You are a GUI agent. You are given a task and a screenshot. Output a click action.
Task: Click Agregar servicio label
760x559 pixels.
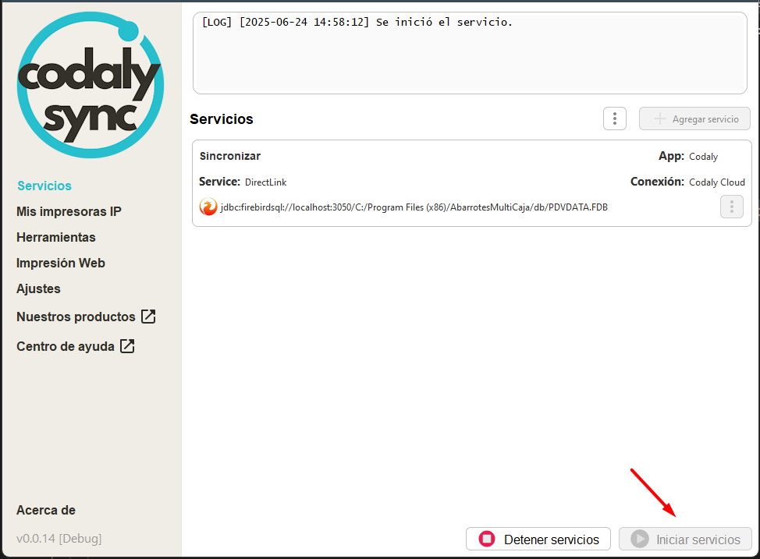click(705, 119)
